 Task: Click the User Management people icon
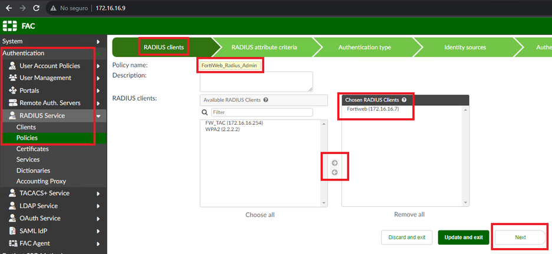(12, 78)
